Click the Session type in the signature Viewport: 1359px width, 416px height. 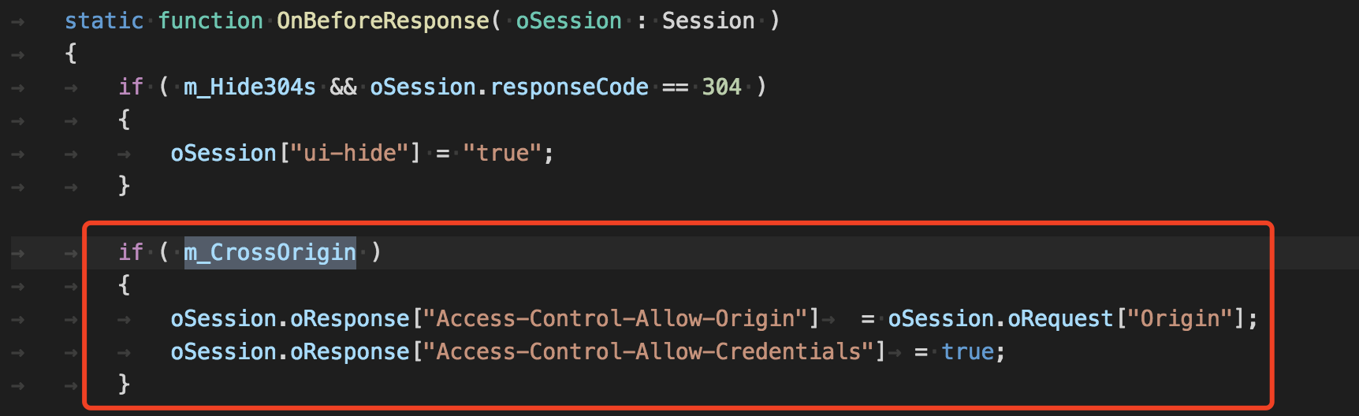pos(708,20)
